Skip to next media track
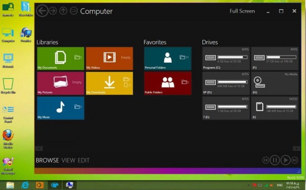Viewport: 306px width, 190px height. coord(295,160)
